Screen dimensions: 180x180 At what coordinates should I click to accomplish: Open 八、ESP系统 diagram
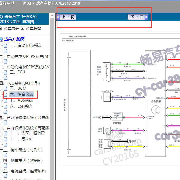click(21, 106)
